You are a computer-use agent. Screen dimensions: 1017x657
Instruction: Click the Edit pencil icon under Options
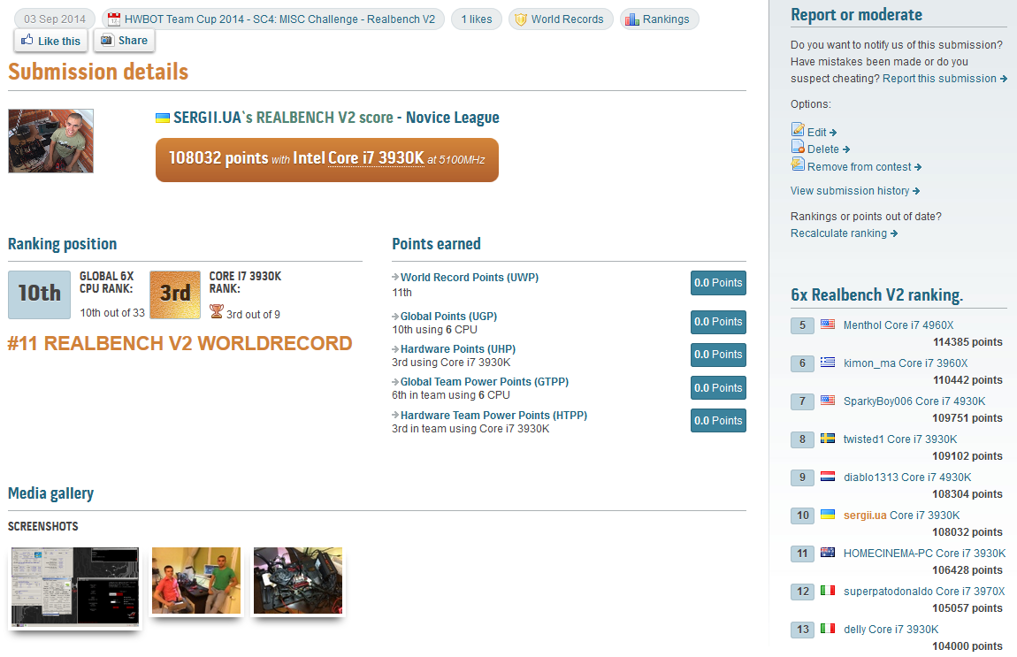pos(798,130)
